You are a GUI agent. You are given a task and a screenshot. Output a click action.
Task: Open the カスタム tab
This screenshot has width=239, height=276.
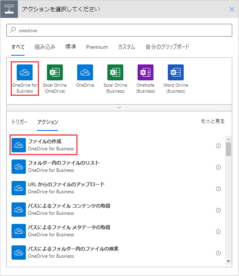(126, 47)
